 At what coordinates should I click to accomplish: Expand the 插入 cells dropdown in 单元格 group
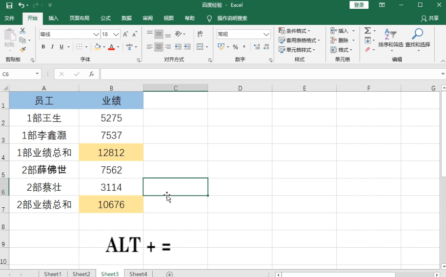point(353,31)
